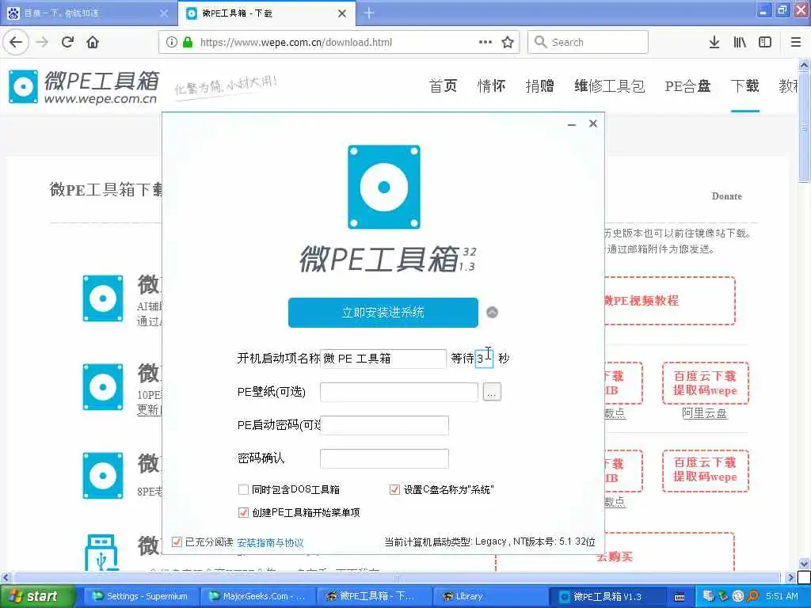Click the orange magnifier tray icon

tap(753, 596)
